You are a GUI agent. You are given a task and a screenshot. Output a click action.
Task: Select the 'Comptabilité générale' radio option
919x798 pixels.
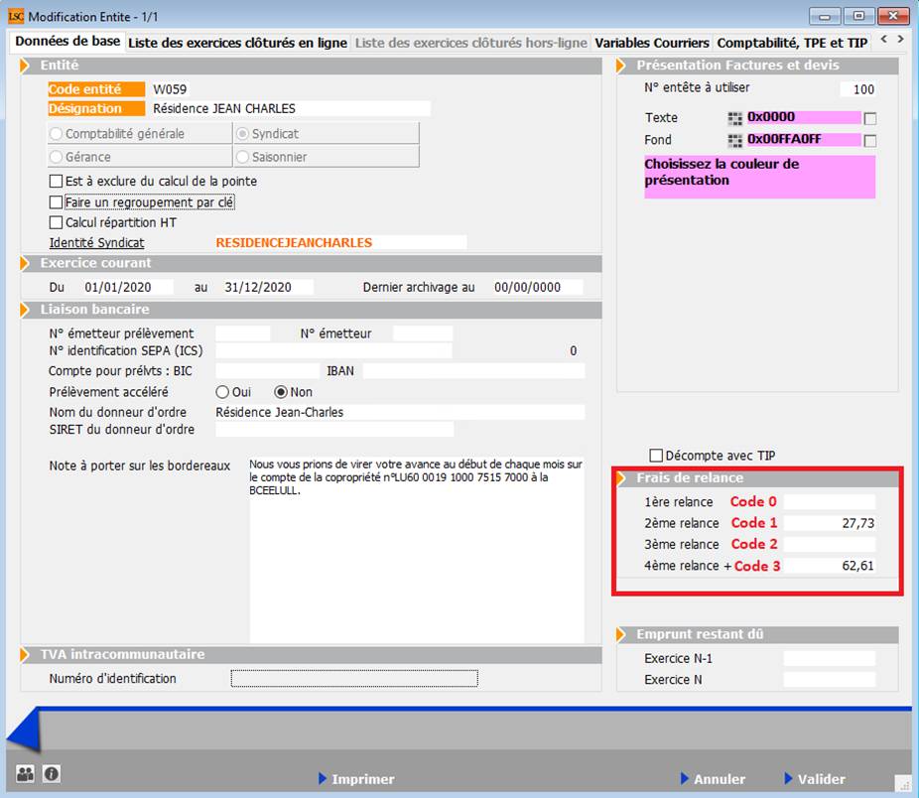click(57, 134)
